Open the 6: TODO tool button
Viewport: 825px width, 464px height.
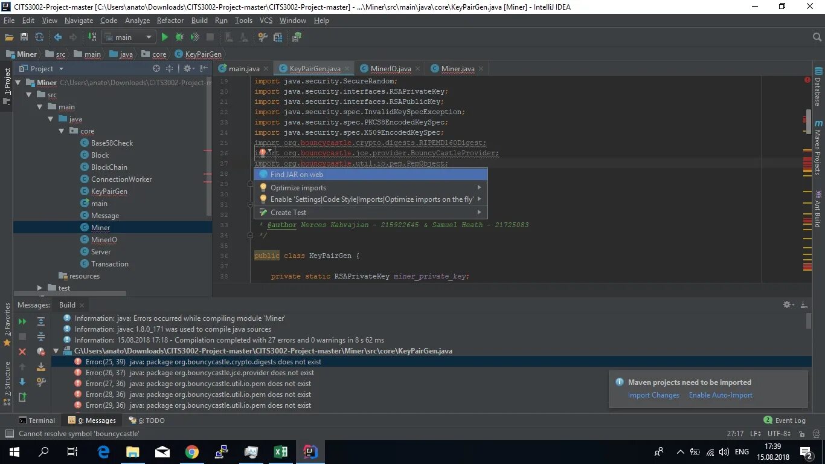pyautogui.click(x=147, y=420)
